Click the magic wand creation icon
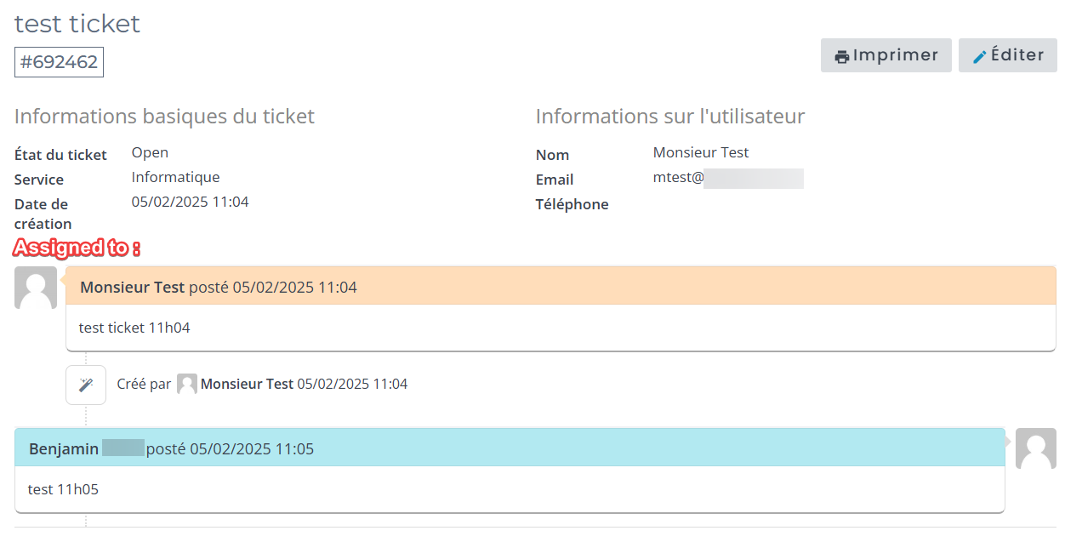 tap(86, 385)
